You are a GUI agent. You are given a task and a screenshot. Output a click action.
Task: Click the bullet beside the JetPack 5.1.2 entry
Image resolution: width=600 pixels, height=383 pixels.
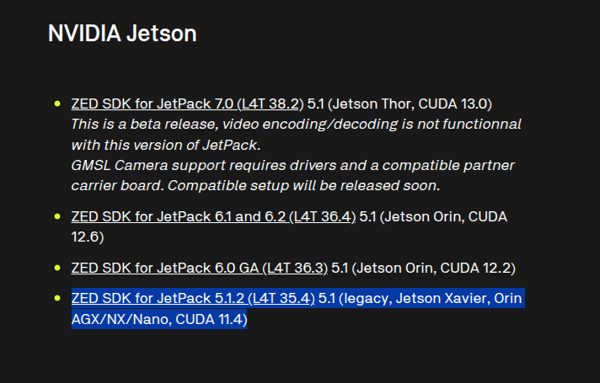[x=57, y=298]
